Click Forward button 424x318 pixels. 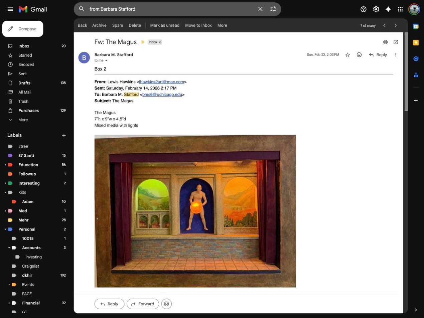[x=143, y=304]
